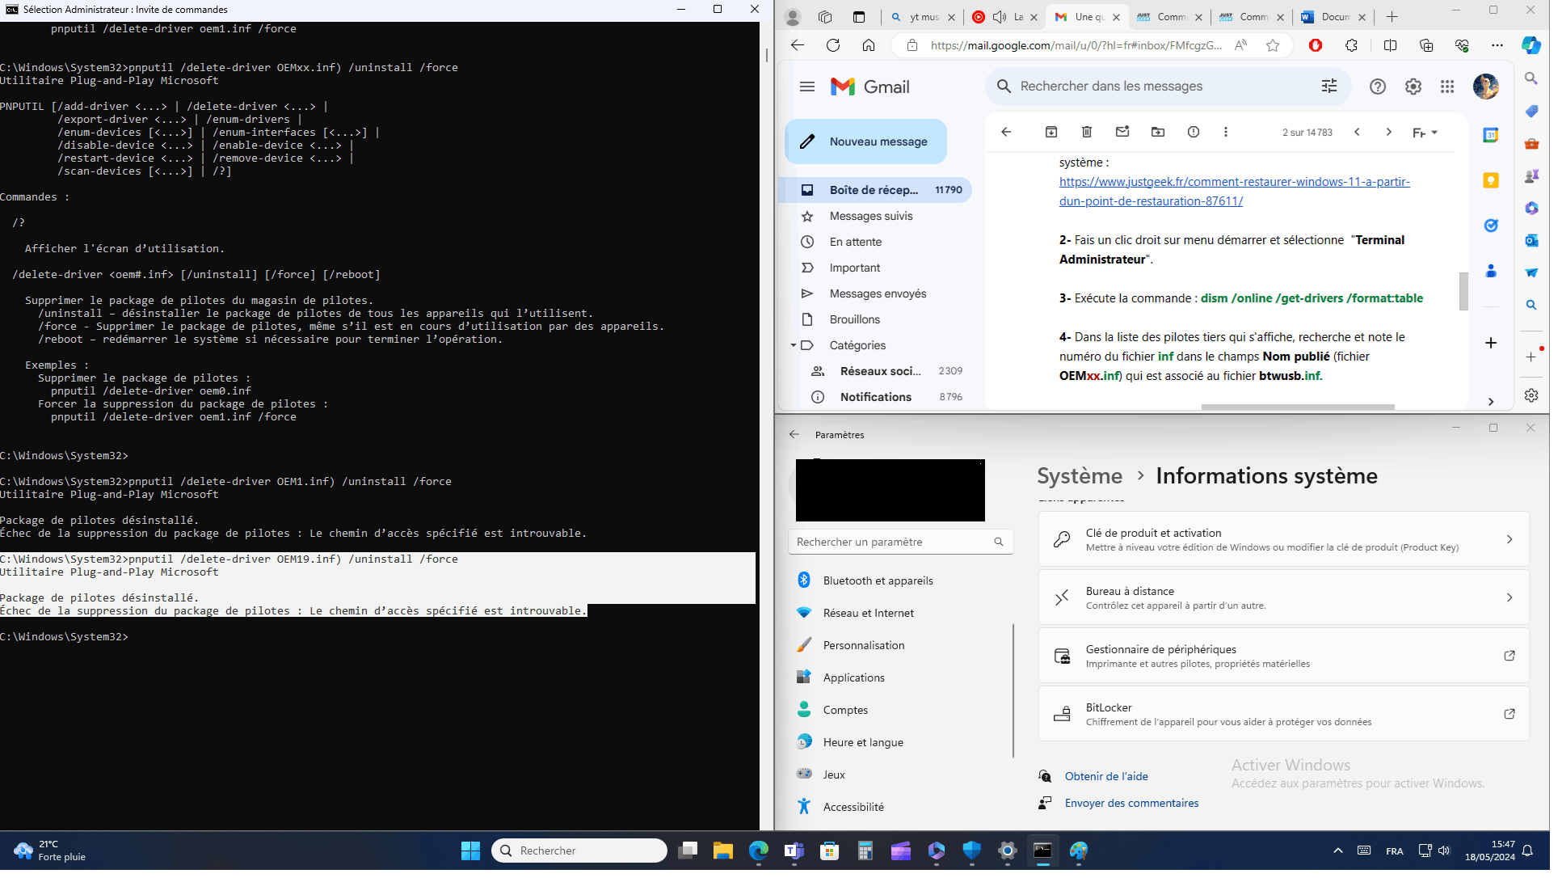Archive the open Gmail message
Viewport: 1562px width, 878px height.
point(1050,132)
